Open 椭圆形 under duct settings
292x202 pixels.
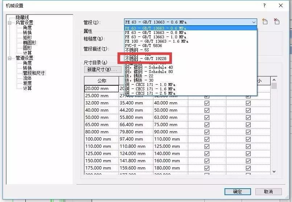29,43
